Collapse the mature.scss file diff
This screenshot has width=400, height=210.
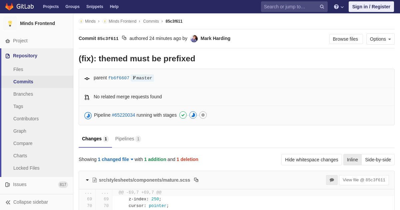(87, 180)
